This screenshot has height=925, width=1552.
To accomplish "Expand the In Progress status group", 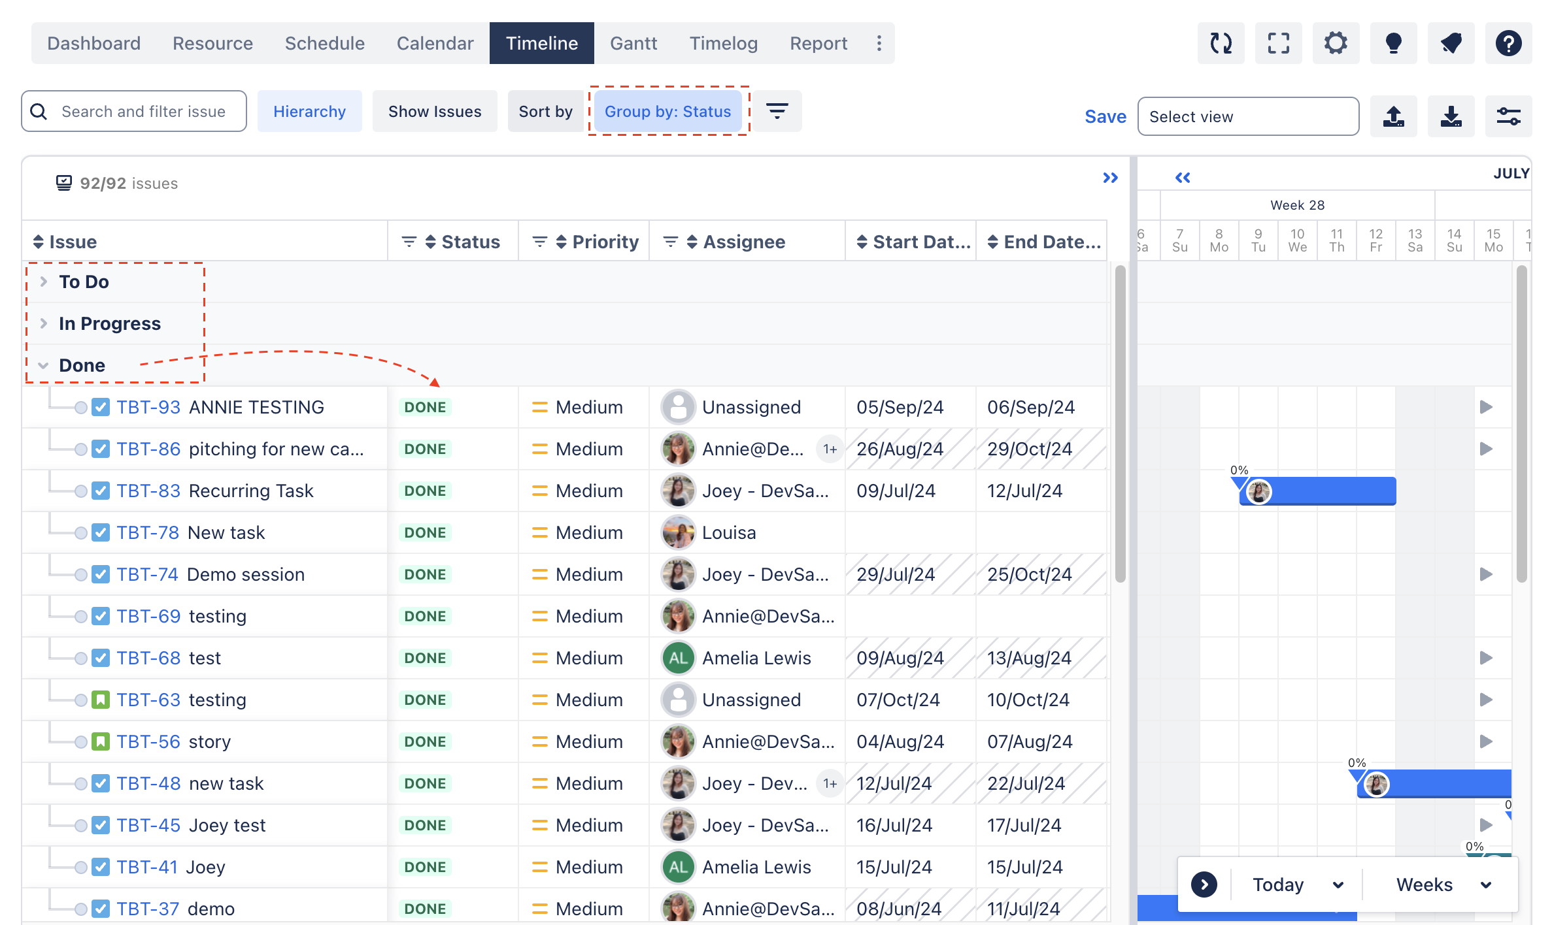I will tap(43, 323).
